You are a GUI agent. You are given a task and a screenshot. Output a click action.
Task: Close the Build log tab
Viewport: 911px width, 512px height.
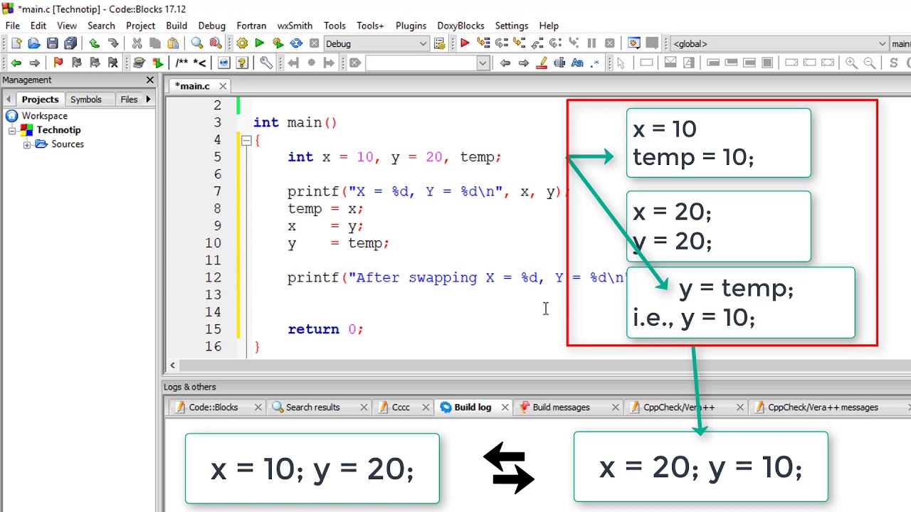pos(505,407)
